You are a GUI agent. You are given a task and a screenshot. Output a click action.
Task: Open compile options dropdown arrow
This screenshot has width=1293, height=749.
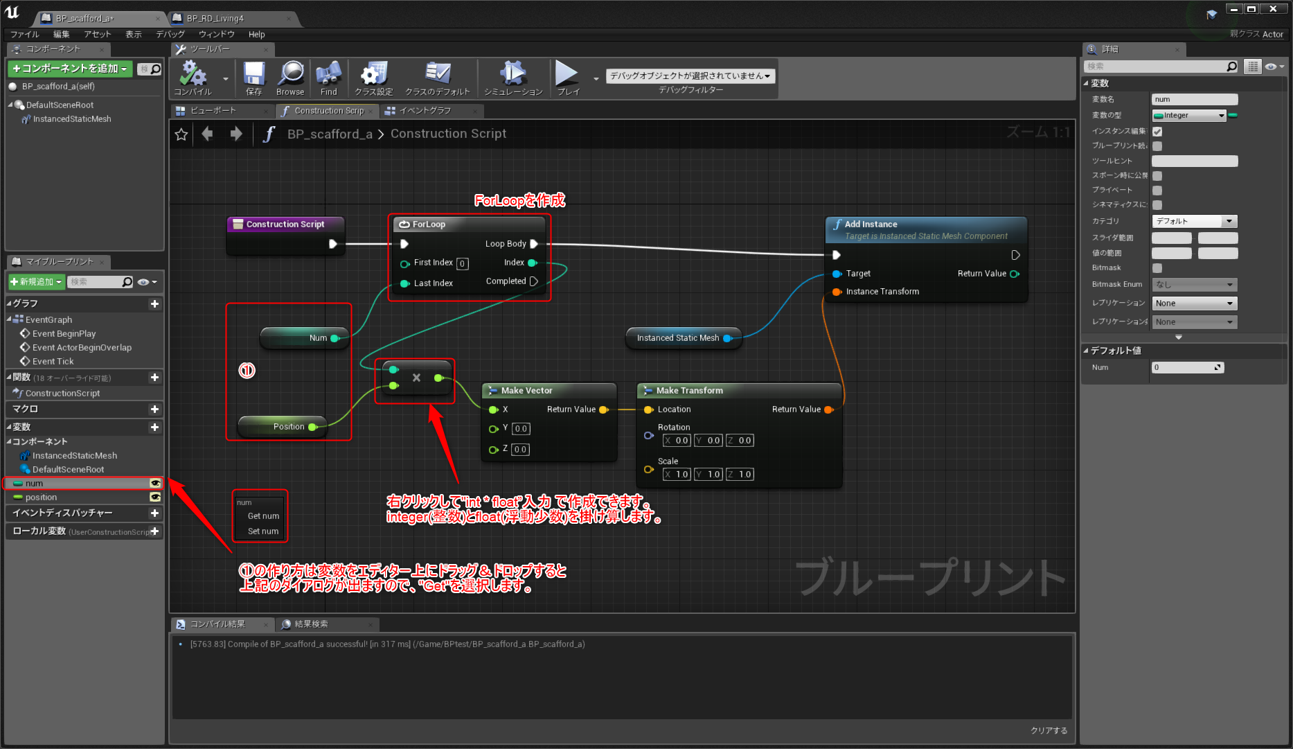pyautogui.click(x=226, y=79)
